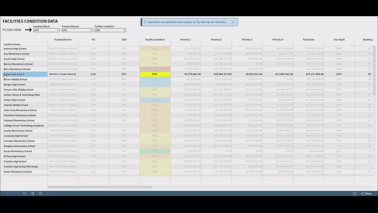Select the Franklin High School row
This screenshot has width=378, height=213.
pyautogui.click(x=15, y=162)
